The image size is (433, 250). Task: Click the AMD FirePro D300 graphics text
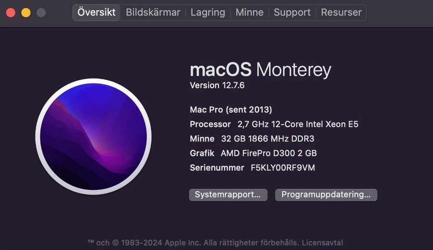pos(268,153)
